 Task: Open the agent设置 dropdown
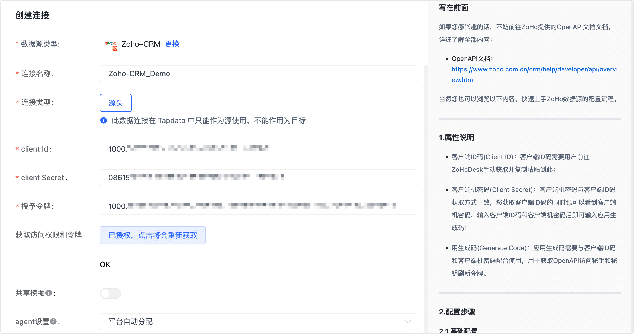(258, 322)
